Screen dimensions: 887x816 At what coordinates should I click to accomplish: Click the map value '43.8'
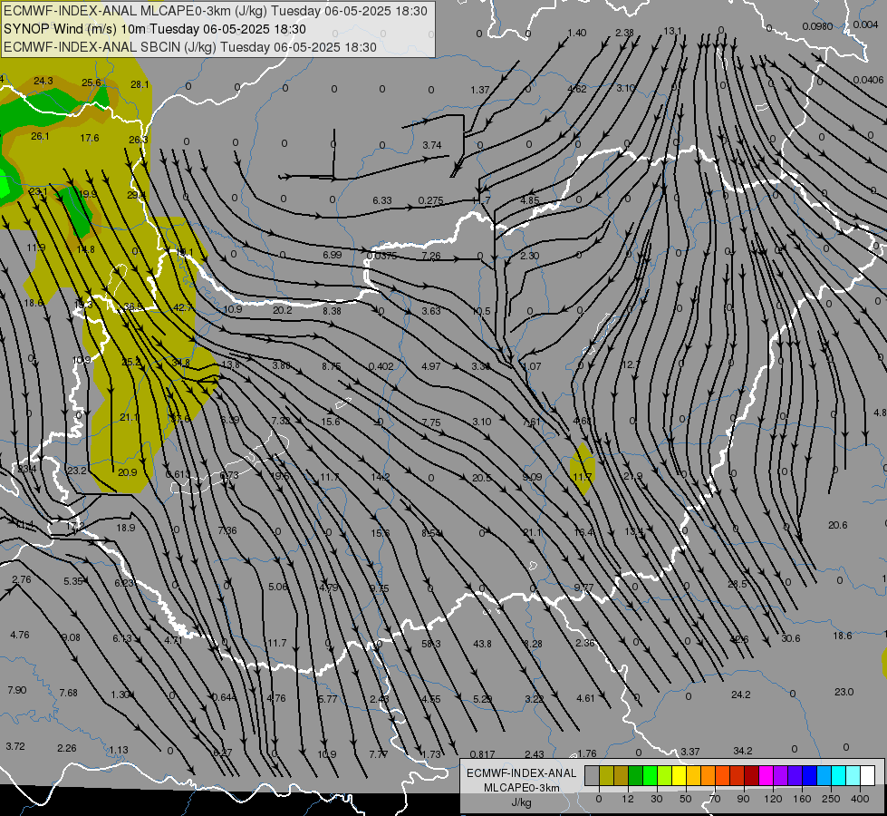[x=483, y=644]
